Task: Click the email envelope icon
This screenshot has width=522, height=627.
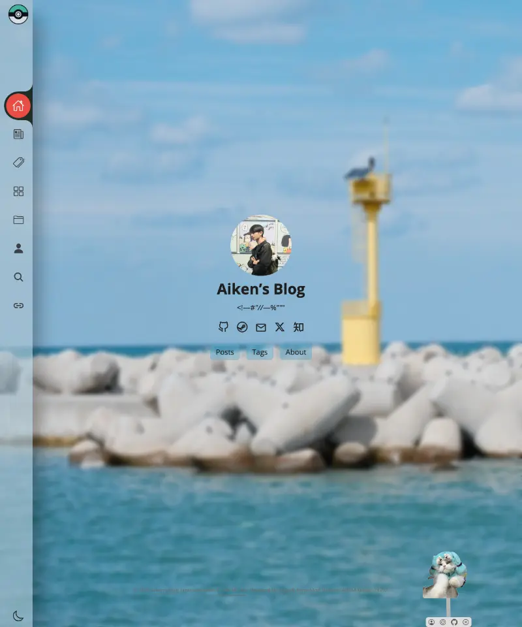Action: point(261,327)
